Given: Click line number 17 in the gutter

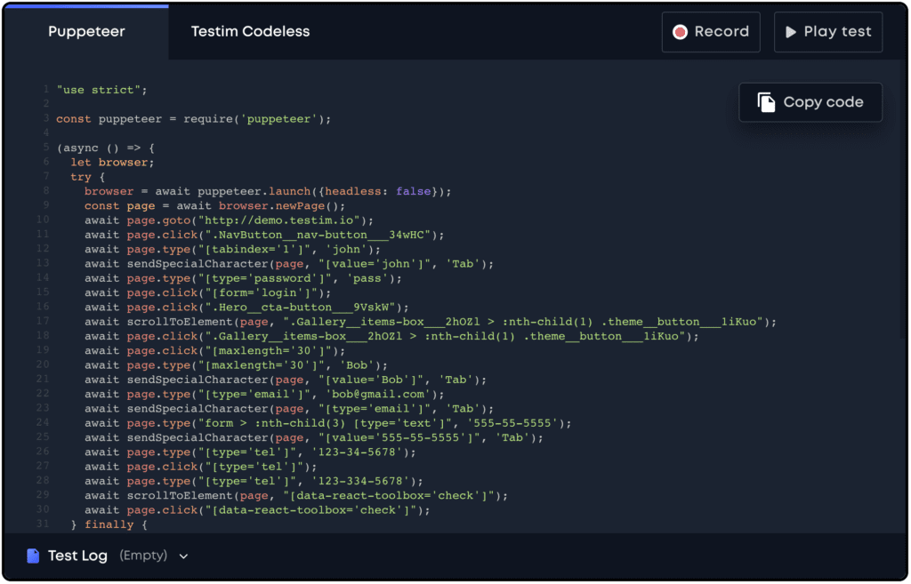Looking at the screenshot, I should pyautogui.click(x=43, y=321).
